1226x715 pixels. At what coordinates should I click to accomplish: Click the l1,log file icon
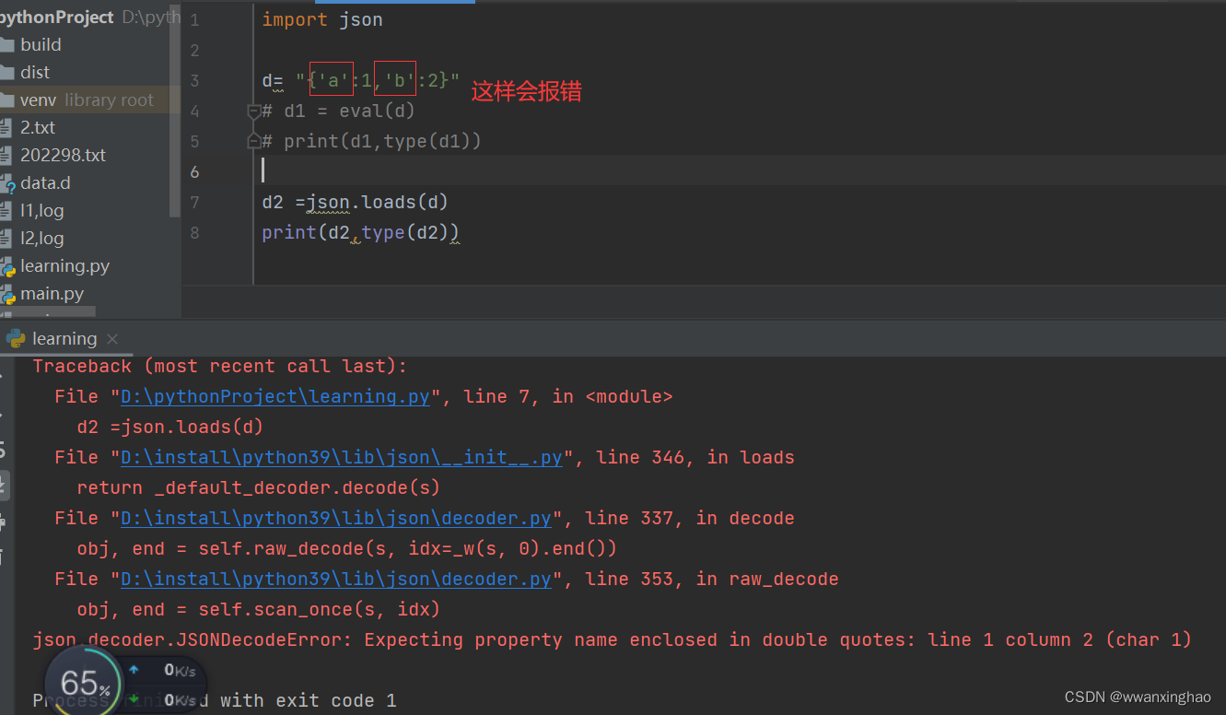coord(6,210)
